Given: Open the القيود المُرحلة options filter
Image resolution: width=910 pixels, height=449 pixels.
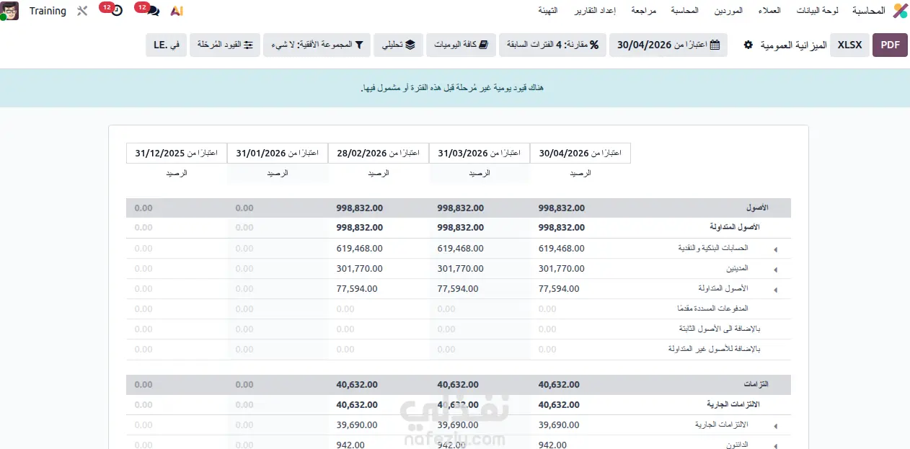Looking at the screenshot, I should pos(224,45).
